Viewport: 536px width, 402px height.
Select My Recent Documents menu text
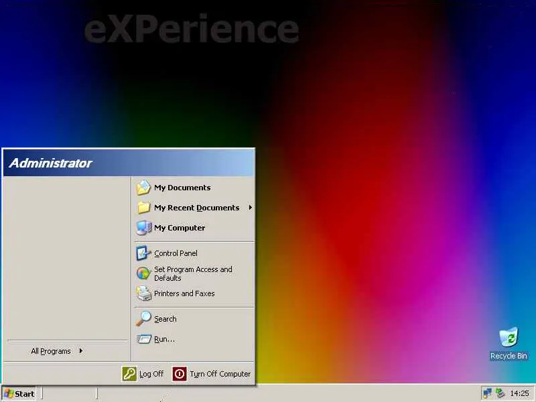click(x=196, y=208)
